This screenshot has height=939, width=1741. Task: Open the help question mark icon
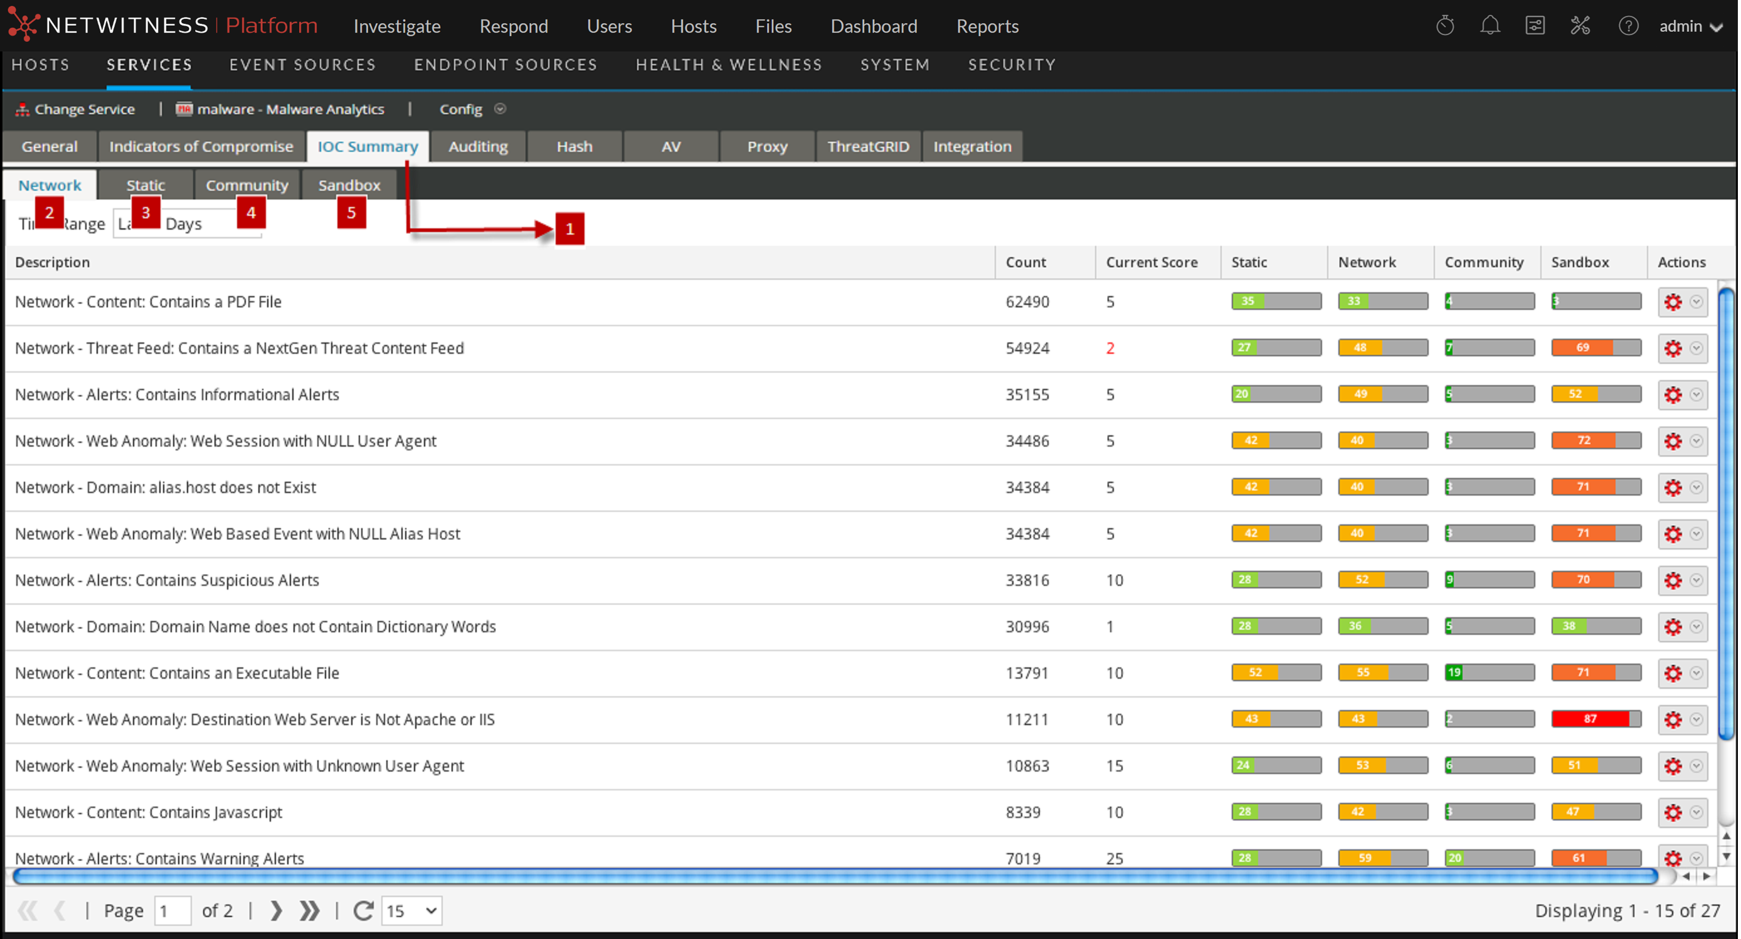[1628, 26]
